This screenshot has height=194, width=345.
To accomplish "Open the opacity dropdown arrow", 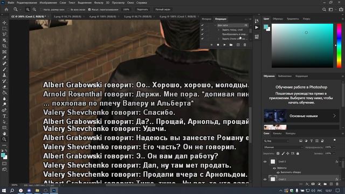I will (x=334, y=147).
